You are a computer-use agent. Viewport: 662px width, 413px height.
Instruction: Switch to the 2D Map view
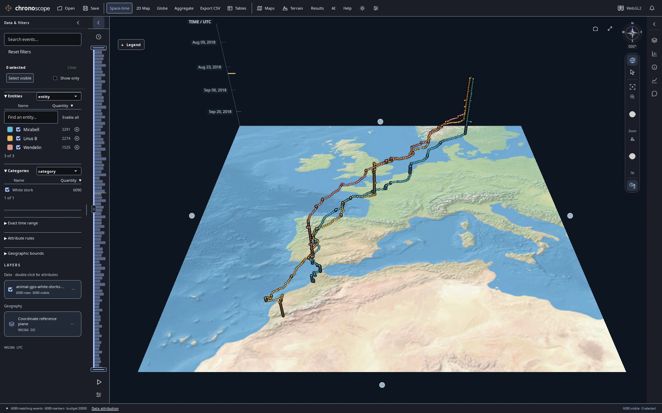pos(143,8)
